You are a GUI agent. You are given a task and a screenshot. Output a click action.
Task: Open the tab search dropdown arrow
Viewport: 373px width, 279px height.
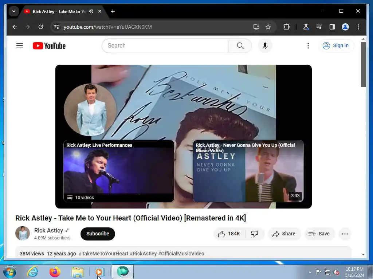click(14, 11)
